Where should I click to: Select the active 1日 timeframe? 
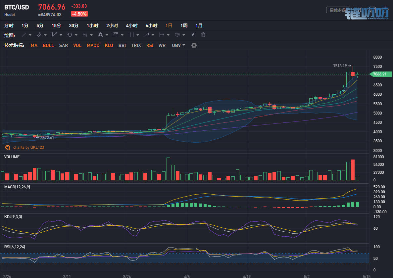[x=169, y=25]
